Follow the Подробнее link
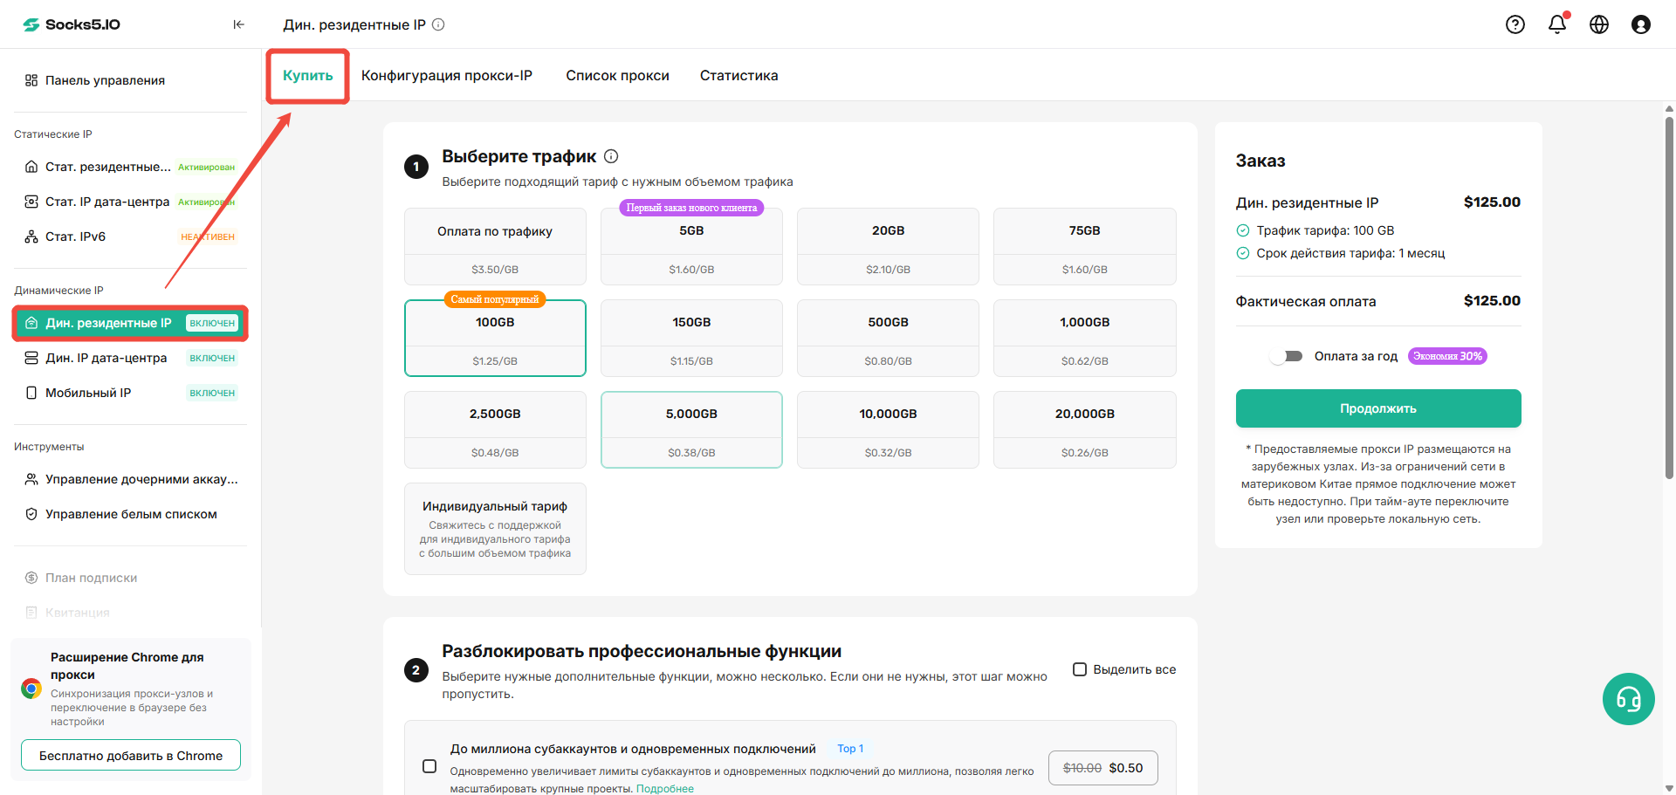Viewport: 1676px width, 795px height. click(x=665, y=789)
